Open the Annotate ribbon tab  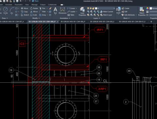coord(9,5)
